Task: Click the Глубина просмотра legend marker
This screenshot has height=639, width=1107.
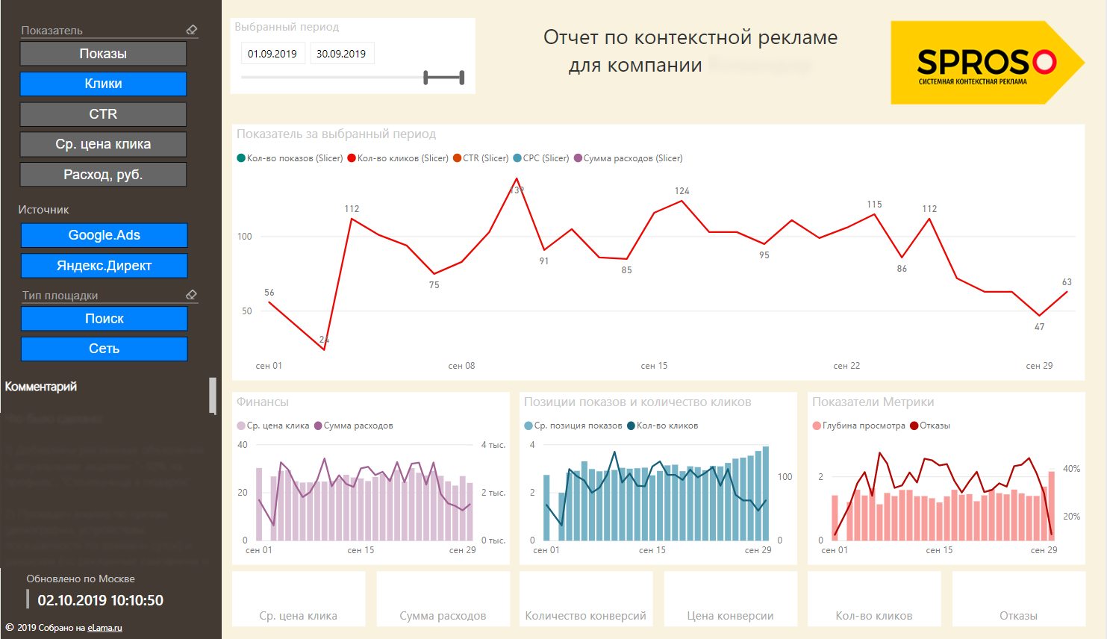Action: 817,426
